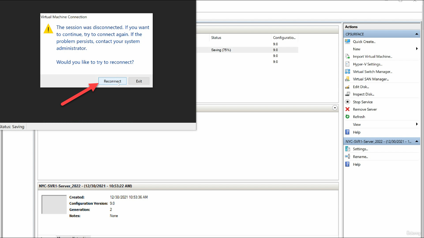Viewport: 424px width, 238px height.
Task: Collapse the NYC-SVR1-Server_2022 actions section
Action: click(x=417, y=141)
